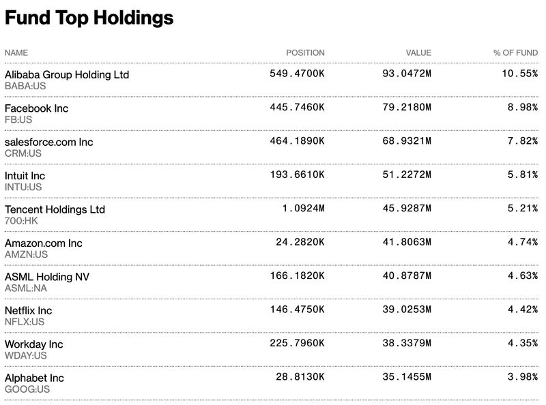The width and height of the screenshot is (546, 405).
Task: Click the Amazon.com Inc link
Action: click(44, 243)
